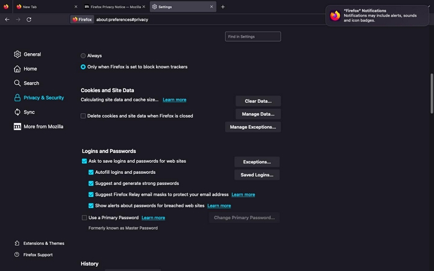Open Search settings category

point(31,83)
